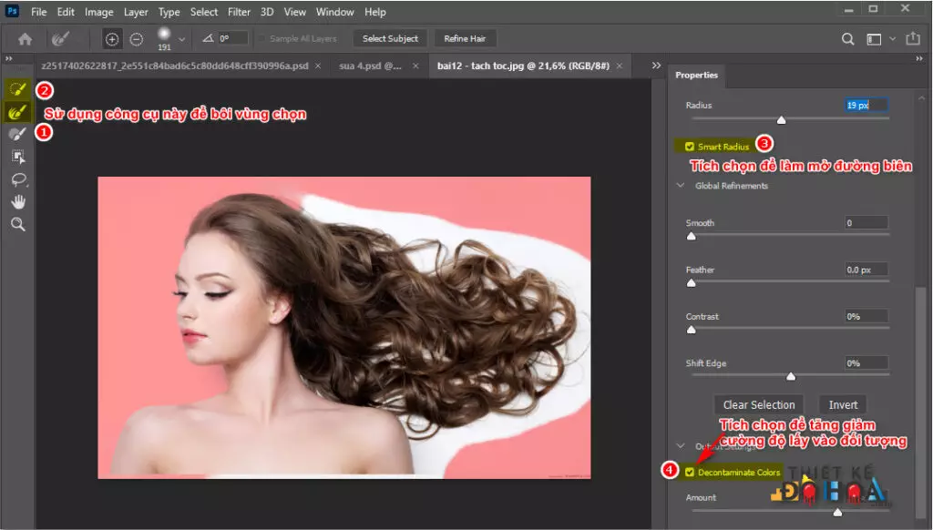Select the Zoom tool
Viewport: 933px width, 530px height.
tap(18, 224)
